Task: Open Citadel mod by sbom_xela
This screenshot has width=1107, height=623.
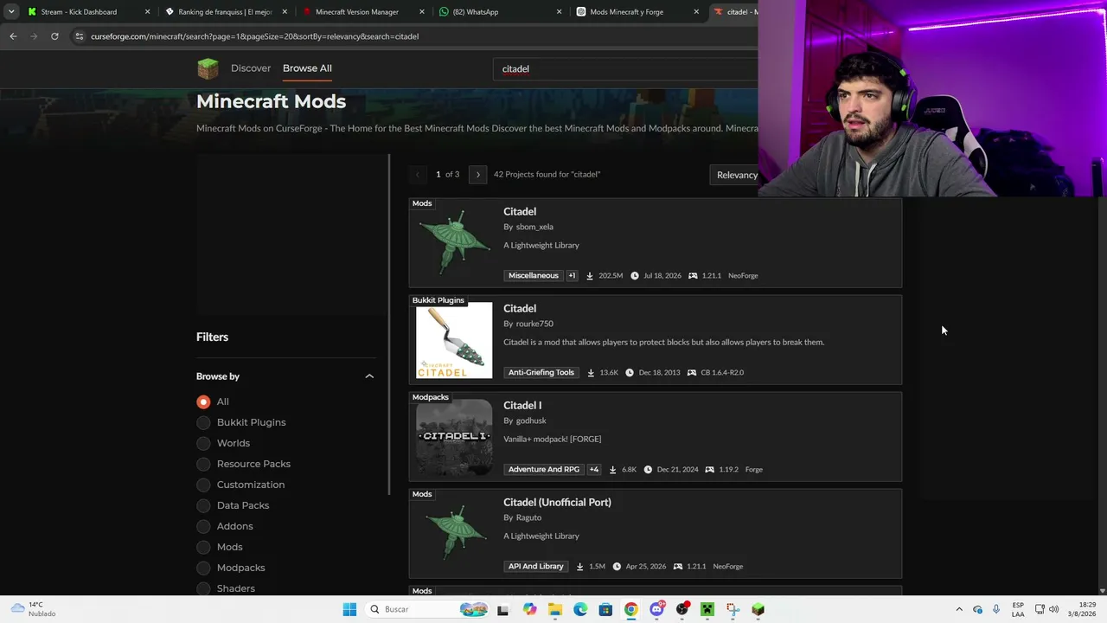Action: (520, 211)
